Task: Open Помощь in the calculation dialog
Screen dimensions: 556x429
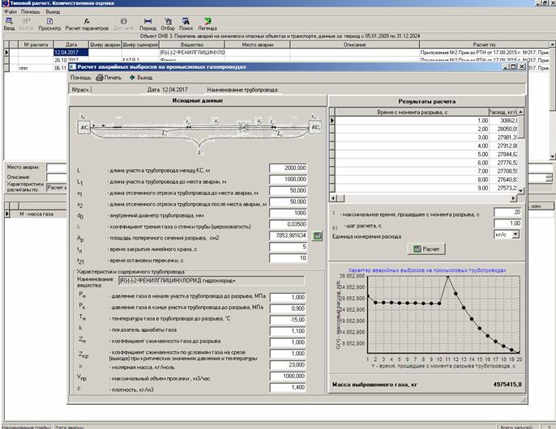Action: pyautogui.click(x=81, y=78)
